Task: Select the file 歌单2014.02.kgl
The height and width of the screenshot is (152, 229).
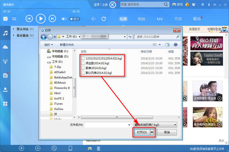Action: (96, 68)
